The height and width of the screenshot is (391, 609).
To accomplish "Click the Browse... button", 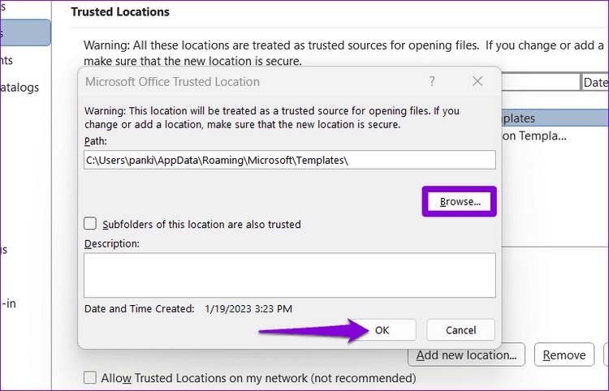I will click(x=460, y=202).
